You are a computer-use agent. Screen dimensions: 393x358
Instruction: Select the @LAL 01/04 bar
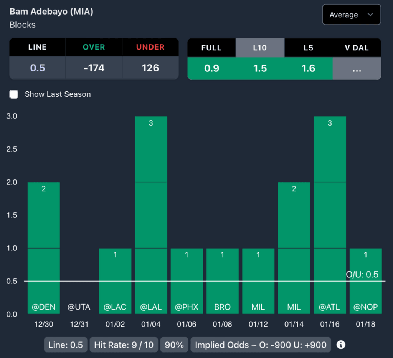pyautogui.click(x=151, y=215)
